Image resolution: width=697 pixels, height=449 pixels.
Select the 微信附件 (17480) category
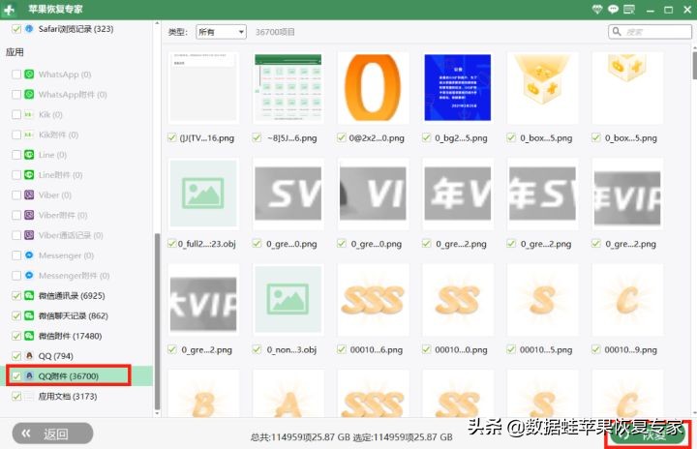[70, 336]
